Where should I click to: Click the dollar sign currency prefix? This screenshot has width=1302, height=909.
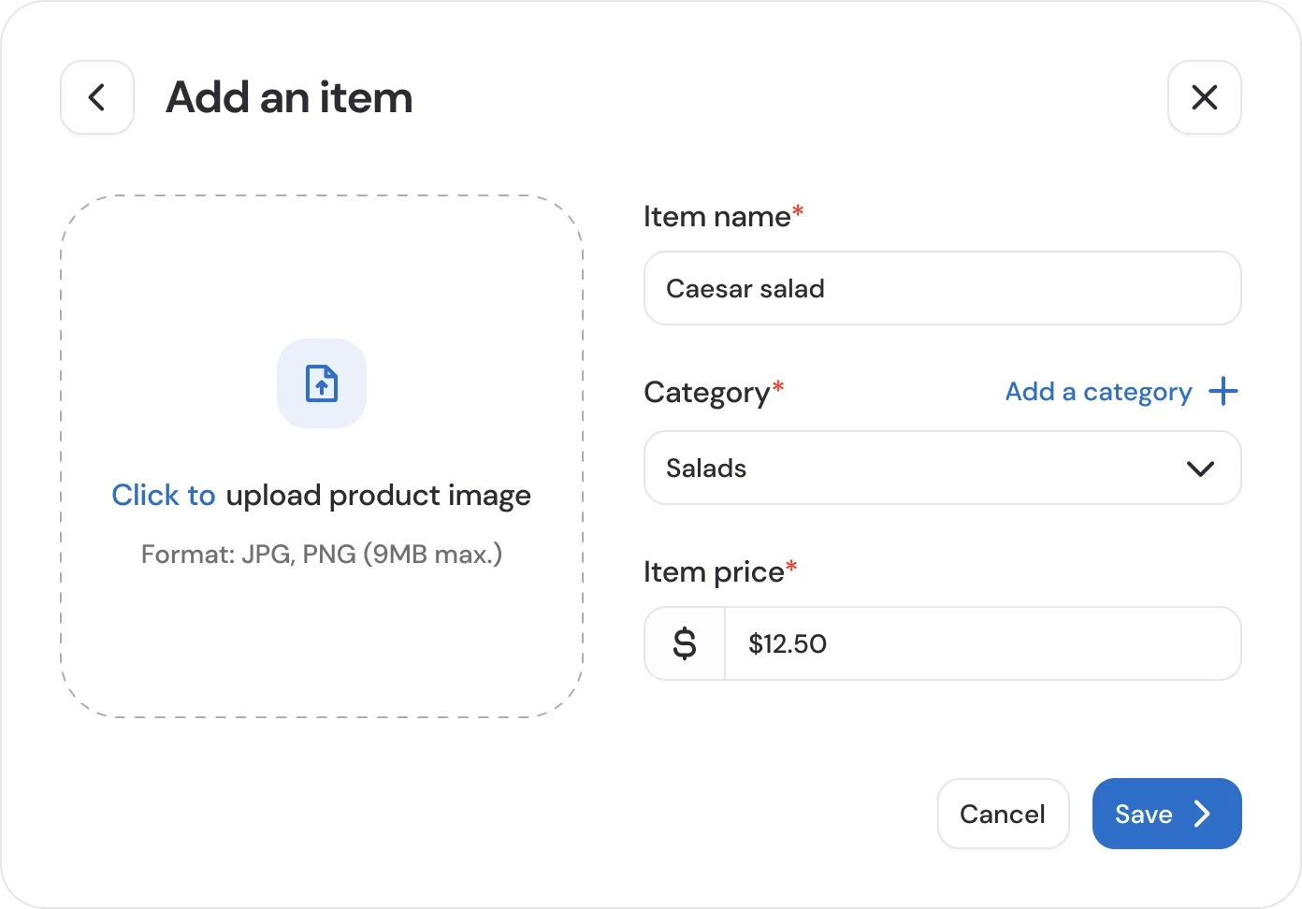point(684,643)
